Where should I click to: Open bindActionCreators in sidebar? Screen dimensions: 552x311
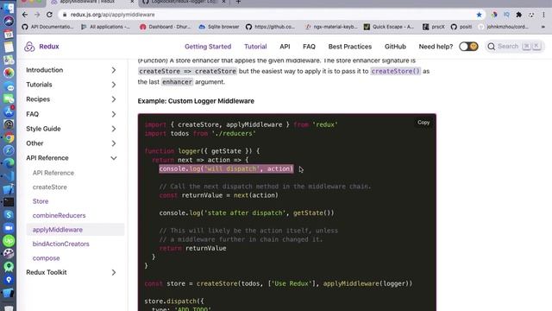tap(61, 244)
